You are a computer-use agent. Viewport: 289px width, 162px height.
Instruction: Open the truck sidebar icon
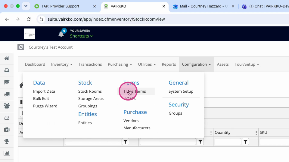point(7,94)
